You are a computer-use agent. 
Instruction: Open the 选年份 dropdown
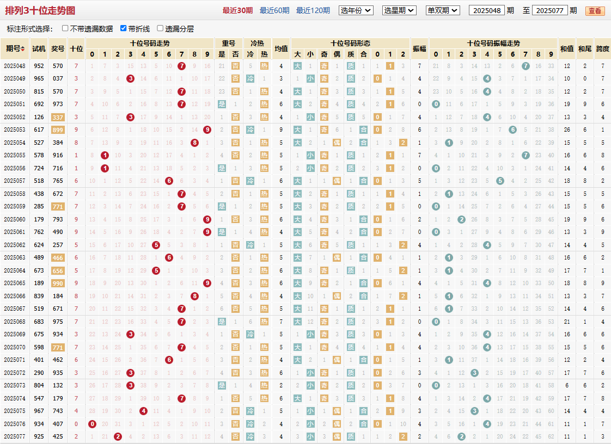click(x=356, y=10)
